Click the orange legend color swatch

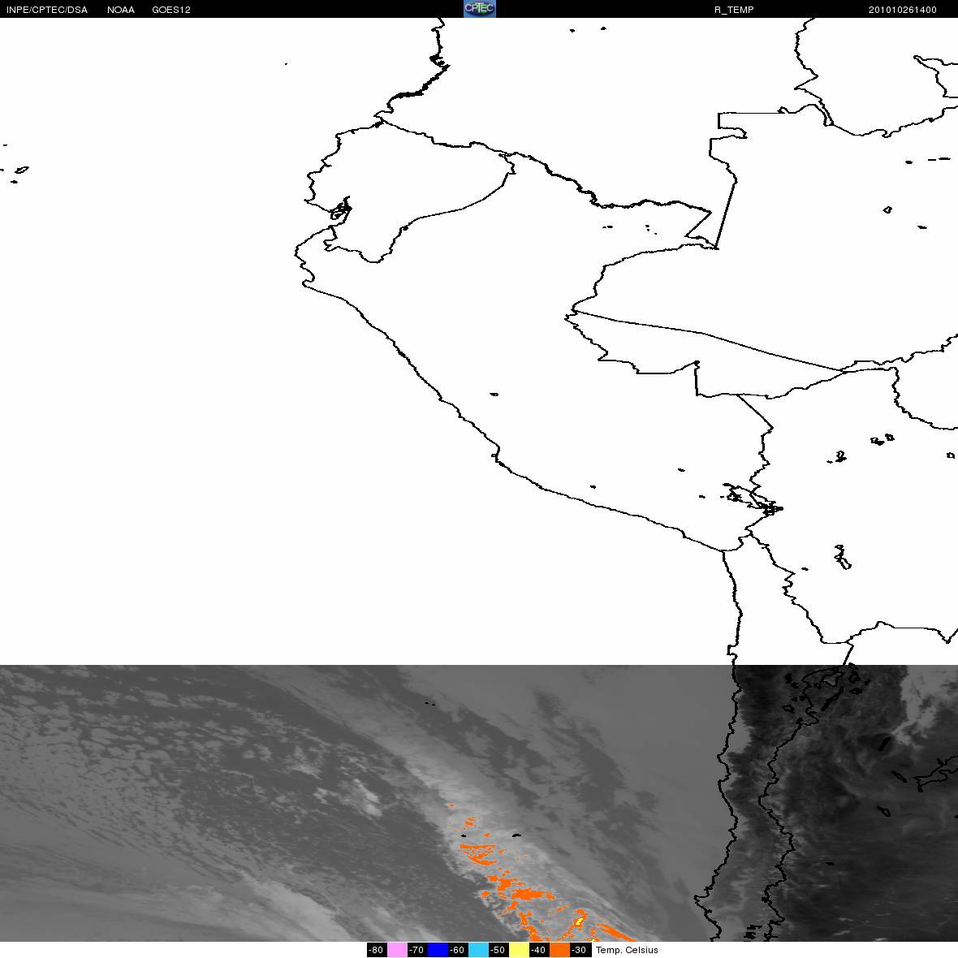[559, 950]
